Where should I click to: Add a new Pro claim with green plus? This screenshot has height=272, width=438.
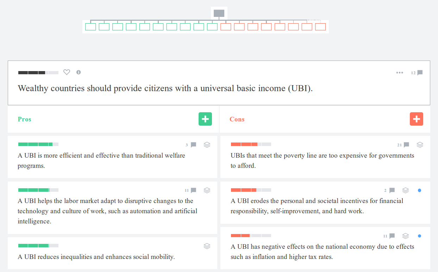point(205,119)
